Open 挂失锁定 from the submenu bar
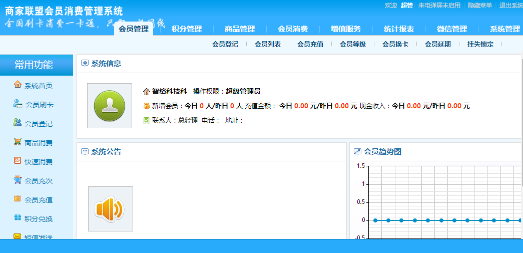Screen dimensions: 523x253 click(480, 44)
